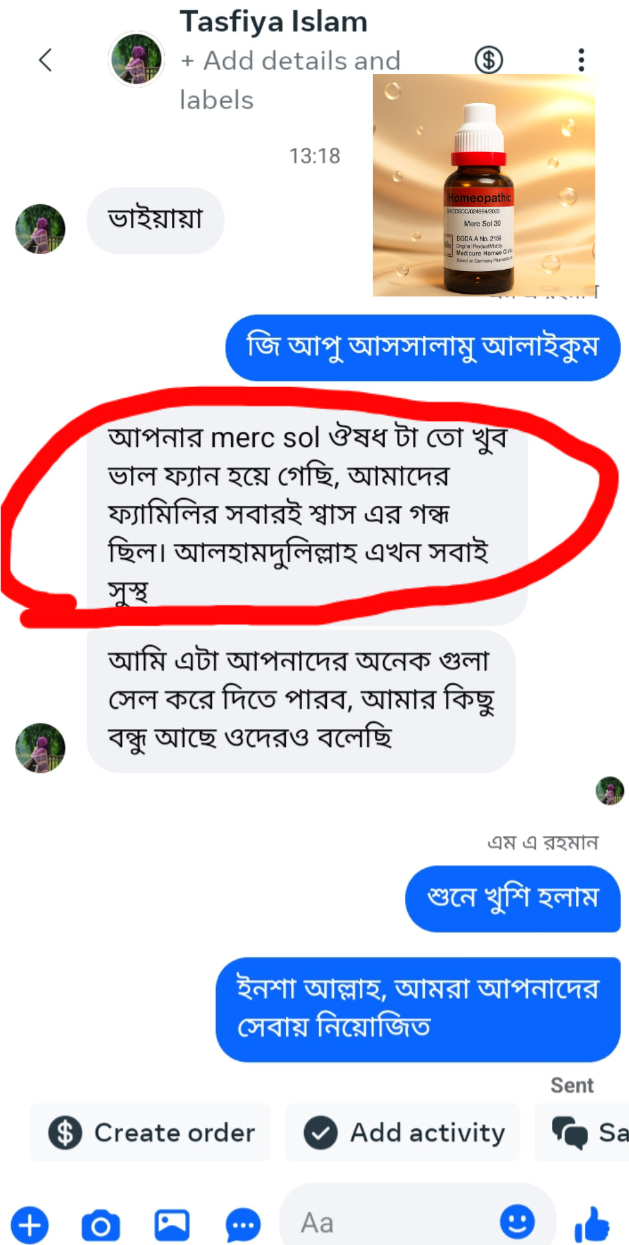
Task: Tap the Tasfiya Islam contact name
Action: pos(274,21)
